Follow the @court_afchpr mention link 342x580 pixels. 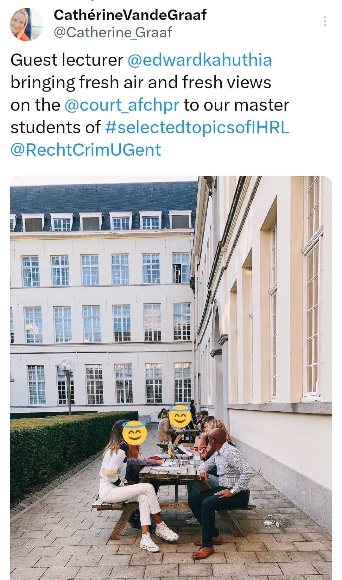tap(122, 105)
